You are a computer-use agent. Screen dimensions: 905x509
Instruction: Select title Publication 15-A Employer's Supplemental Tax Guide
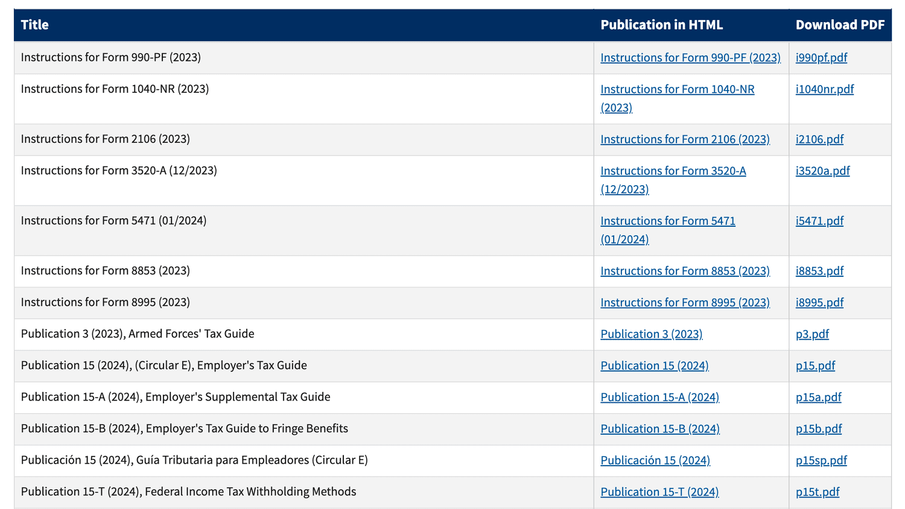tap(176, 397)
